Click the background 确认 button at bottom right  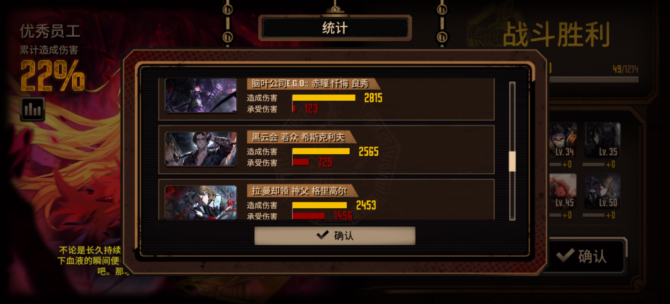click(586, 256)
